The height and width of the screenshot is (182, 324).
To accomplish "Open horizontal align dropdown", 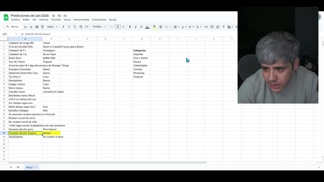I will coord(176,27).
